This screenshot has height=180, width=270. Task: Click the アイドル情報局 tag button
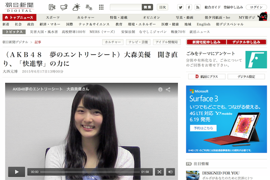coord(166,42)
